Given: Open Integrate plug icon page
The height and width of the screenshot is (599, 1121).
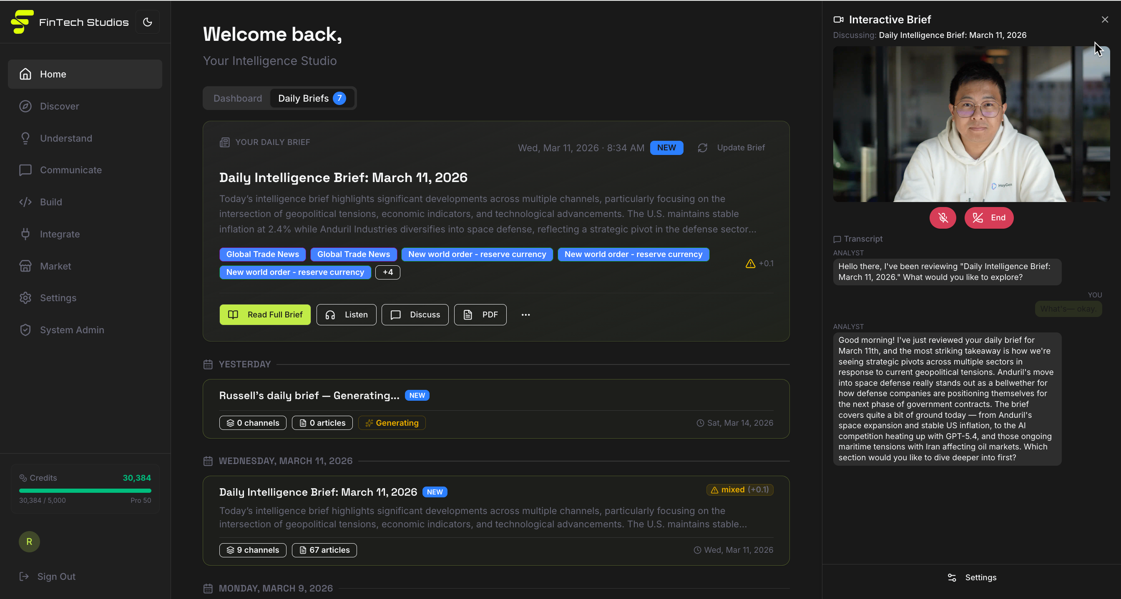Looking at the screenshot, I should pyautogui.click(x=25, y=234).
